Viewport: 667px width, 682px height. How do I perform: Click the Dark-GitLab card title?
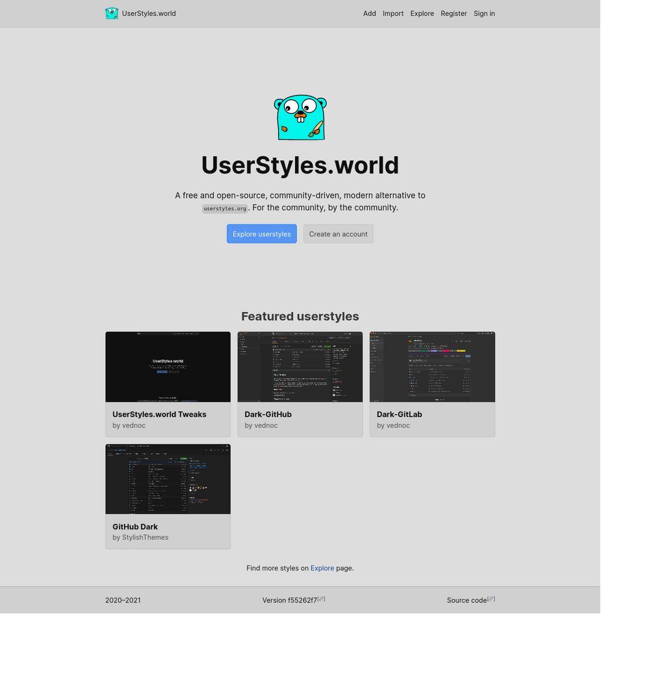click(399, 414)
